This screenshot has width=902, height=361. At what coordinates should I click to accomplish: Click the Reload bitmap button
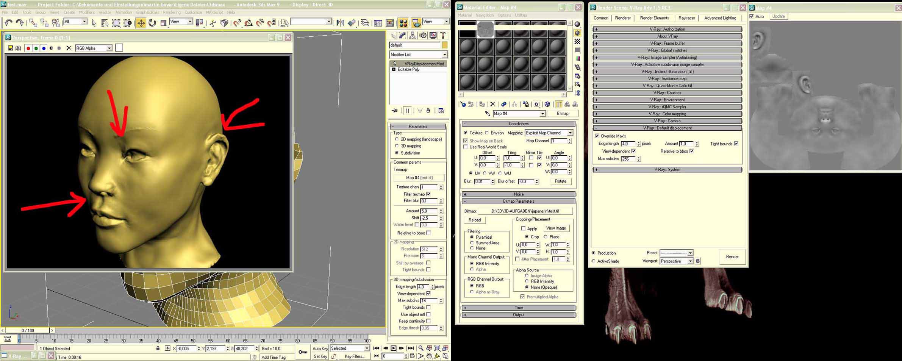[474, 220]
